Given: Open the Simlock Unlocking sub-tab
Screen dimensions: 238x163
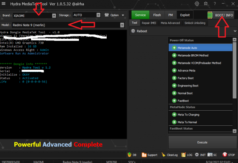Looking at the screenshot, I should [x=195, y=23].
